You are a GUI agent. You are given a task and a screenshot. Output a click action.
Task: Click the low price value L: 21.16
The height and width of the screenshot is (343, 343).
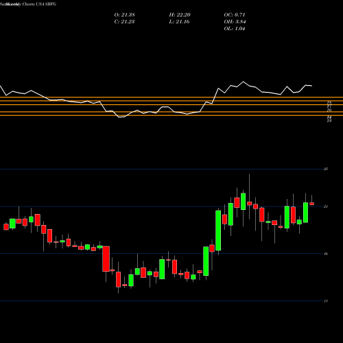click(x=179, y=22)
